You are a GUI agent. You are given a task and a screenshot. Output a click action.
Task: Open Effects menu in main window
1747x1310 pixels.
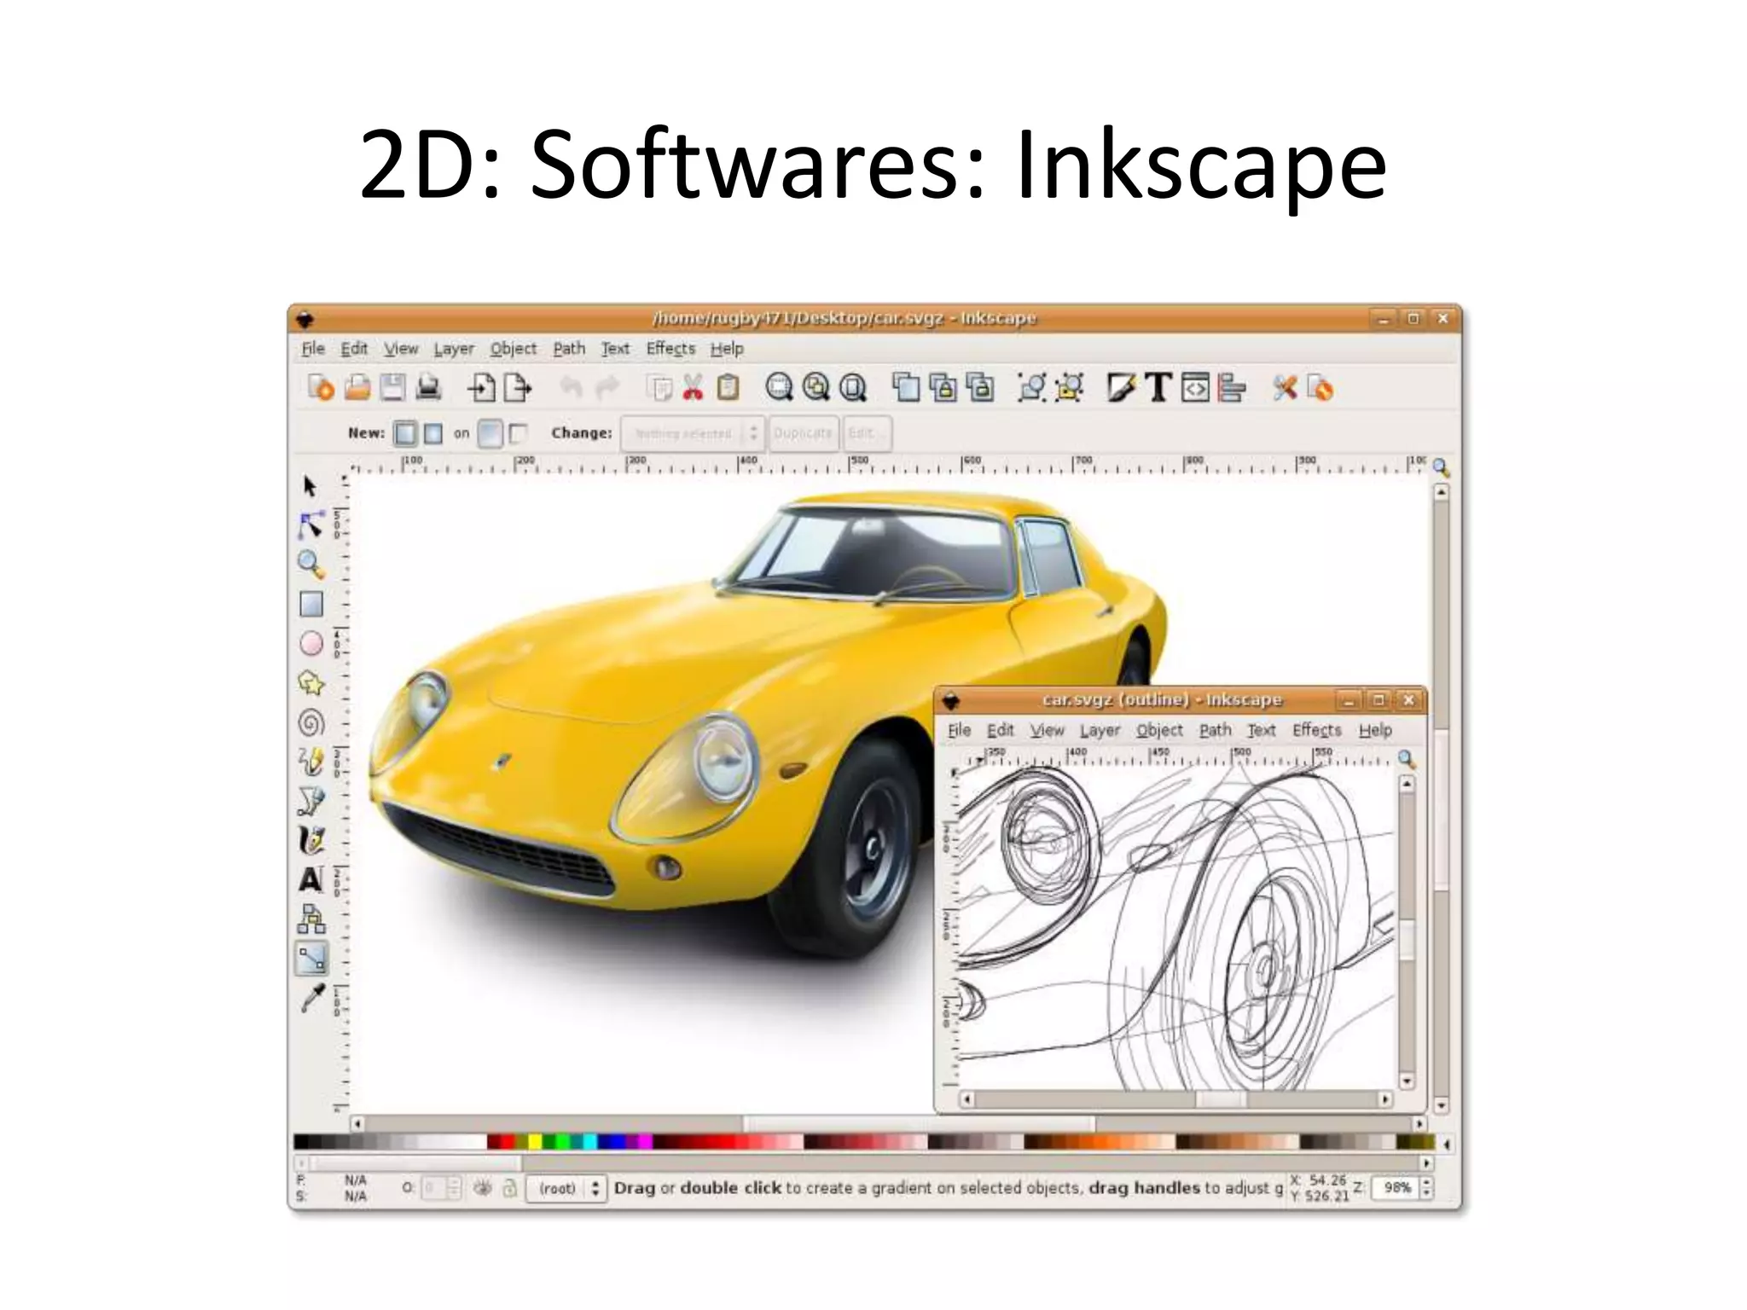tap(670, 348)
